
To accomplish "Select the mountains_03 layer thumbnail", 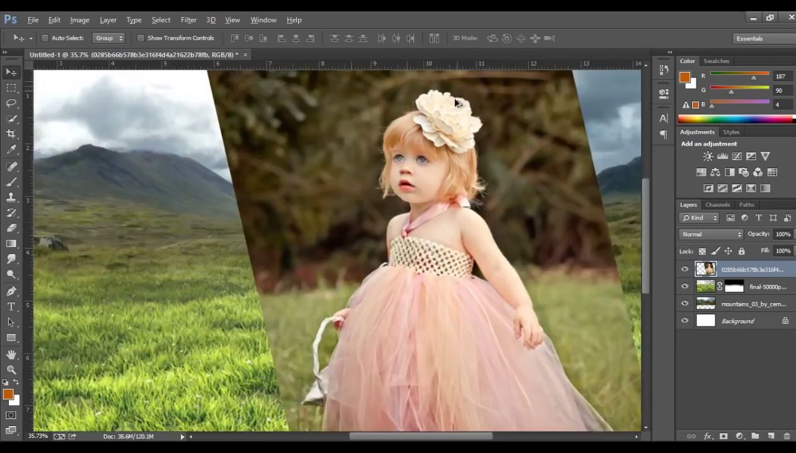I will (x=705, y=304).
